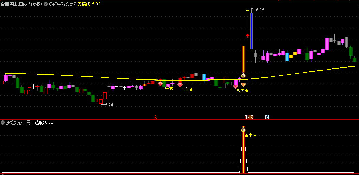Expand the 多维突破交易Z indicator dropdown arrow
The image size is (359, 175).
pyautogui.click(x=46, y=4)
